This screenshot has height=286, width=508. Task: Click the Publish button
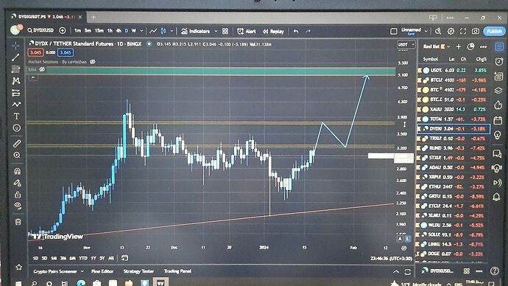[x=494, y=31]
